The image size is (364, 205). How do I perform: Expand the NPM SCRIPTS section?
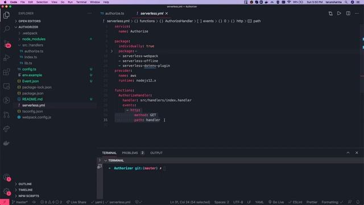coord(28,196)
